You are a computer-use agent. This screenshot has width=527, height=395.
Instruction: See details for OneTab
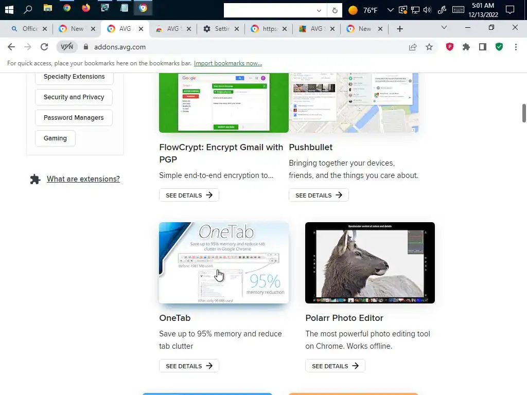[x=189, y=366]
